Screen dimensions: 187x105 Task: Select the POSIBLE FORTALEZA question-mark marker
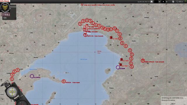coord(143,61)
